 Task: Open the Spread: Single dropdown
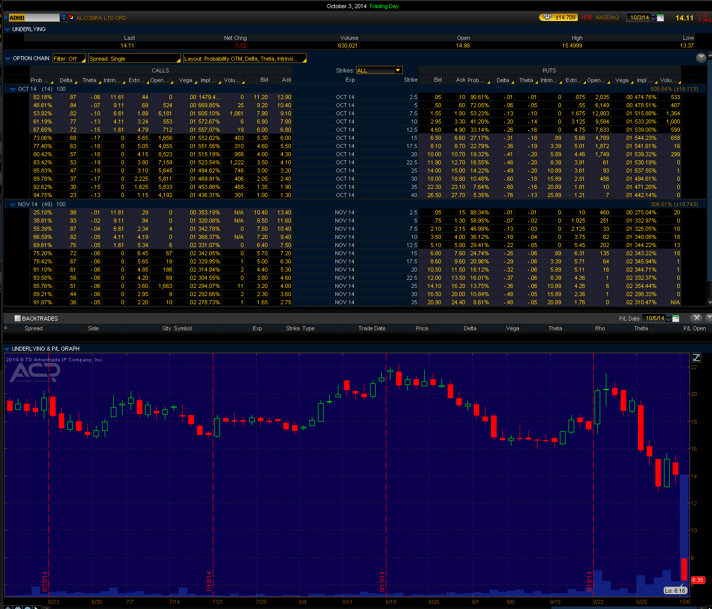tap(134, 59)
